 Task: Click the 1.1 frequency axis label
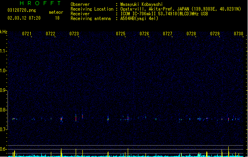click(x=3, y=51)
